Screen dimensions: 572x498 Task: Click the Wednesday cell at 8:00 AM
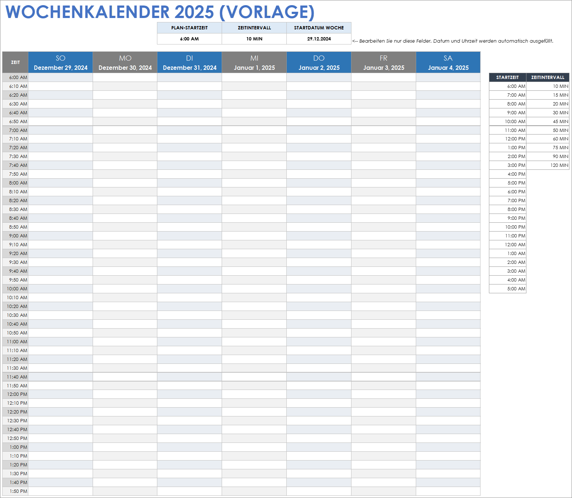[x=254, y=183]
